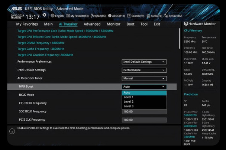Click the 38°C temperature value

204,42
